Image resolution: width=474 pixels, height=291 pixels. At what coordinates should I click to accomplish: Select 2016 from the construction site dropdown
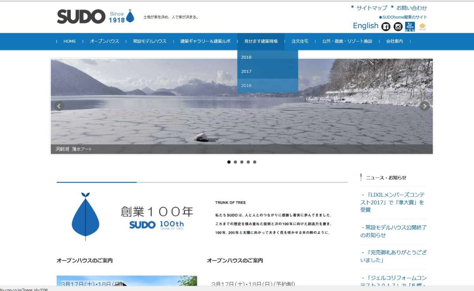pos(246,86)
